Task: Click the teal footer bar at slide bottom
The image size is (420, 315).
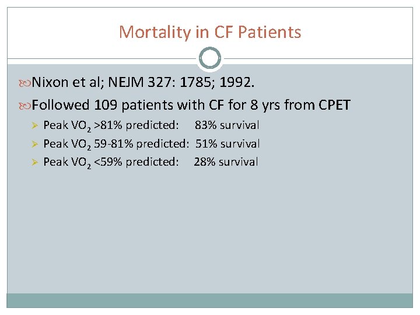Action: click(x=210, y=300)
